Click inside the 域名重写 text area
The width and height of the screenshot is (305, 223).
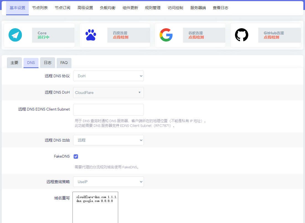point(95,207)
